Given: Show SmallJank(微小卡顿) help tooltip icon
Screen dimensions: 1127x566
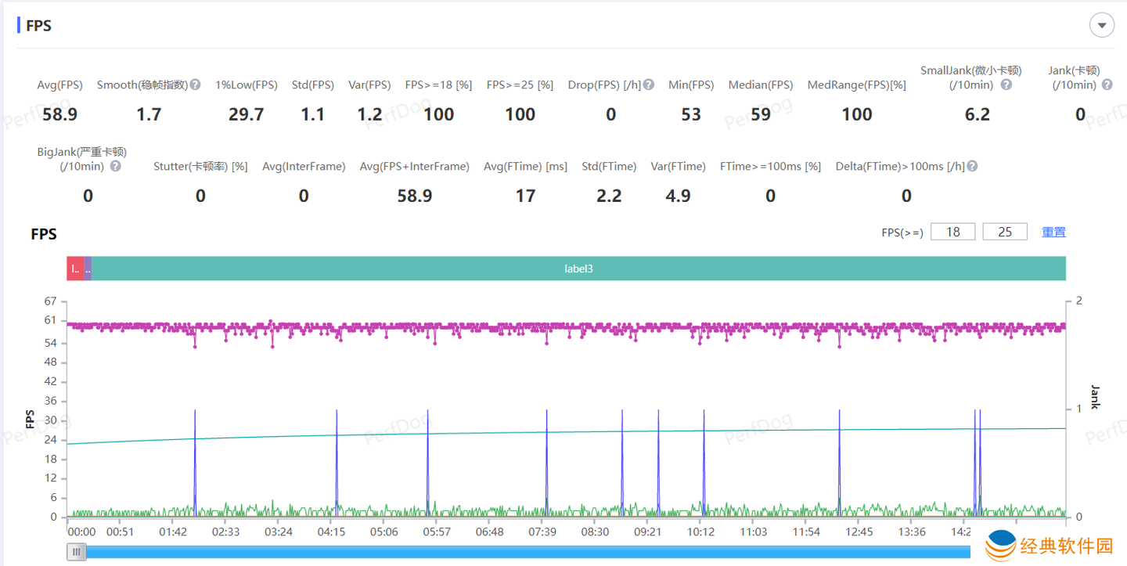Looking at the screenshot, I should click(1006, 85).
